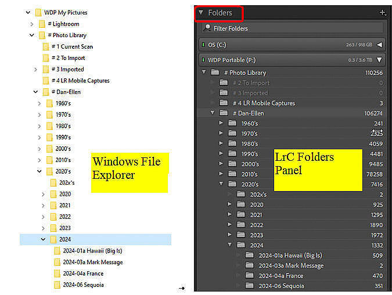This screenshot has height=295, width=392.
Task: Select WDP My Pictures root folder
Action: pos(66,13)
